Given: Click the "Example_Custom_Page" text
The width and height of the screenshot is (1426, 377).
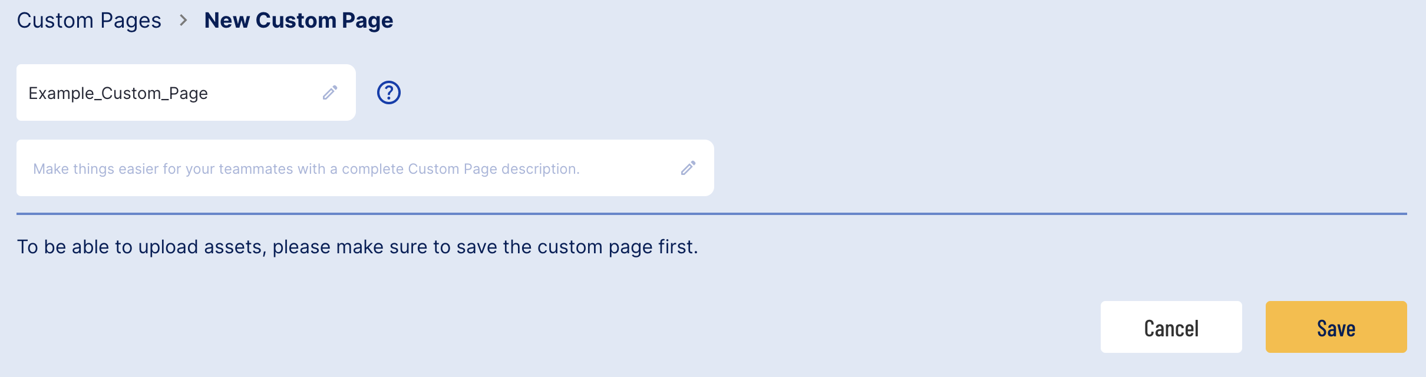Looking at the screenshot, I should [118, 93].
